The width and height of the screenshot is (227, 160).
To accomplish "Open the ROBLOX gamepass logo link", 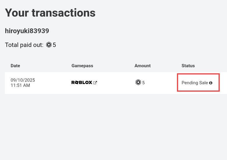I will click(x=82, y=83).
